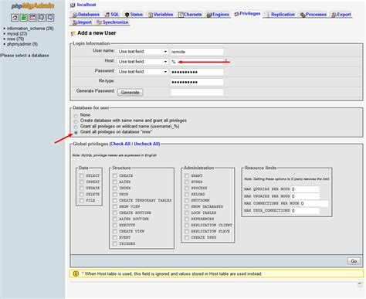Image resolution: width=366 pixels, height=299 pixels.
Task: Click the small icon at bottom right corner
Action: click(x=360, y=284)
